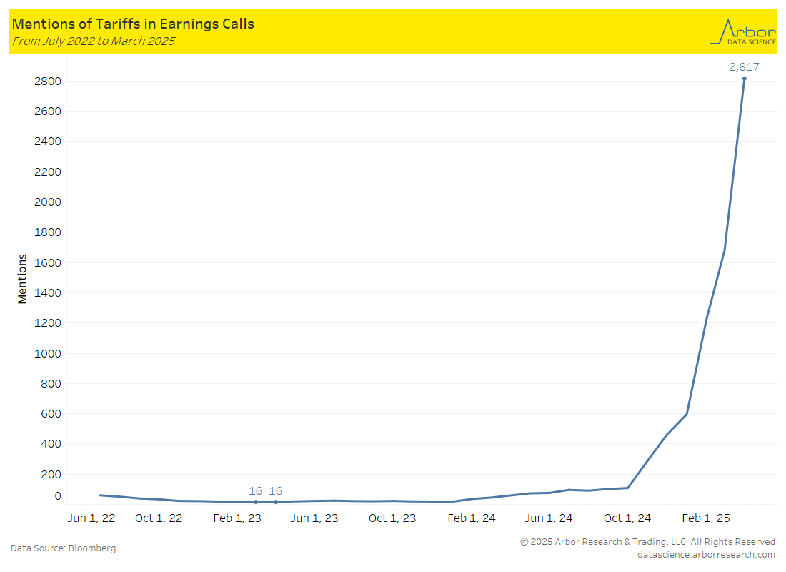
Task: Select the Oct 1, 23 x-axis label
Action: tap(392, 518)
